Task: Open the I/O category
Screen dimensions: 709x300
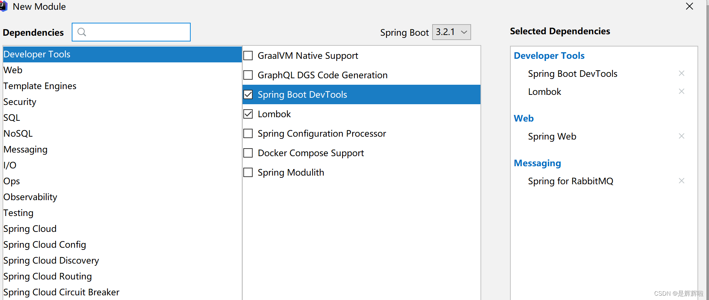Action: click(122, 165)
